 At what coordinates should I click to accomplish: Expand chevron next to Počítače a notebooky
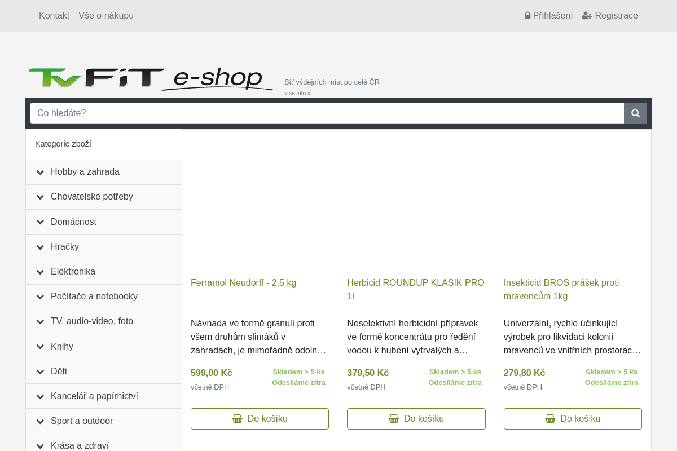point(40,296)
